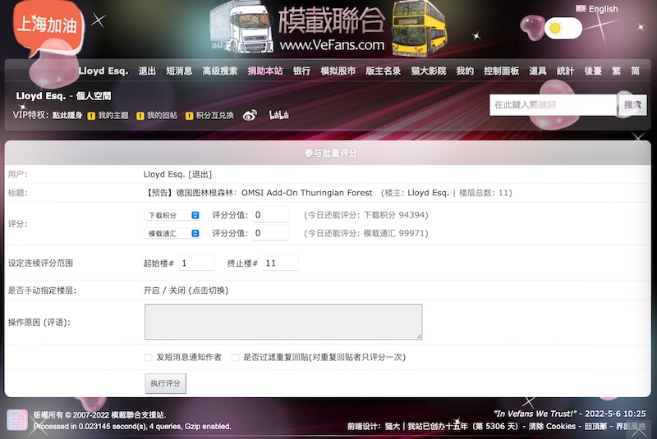Screen dimensions: 657x439
Task: Click the Bilibili icon link
Action: [x=278, y=115]
